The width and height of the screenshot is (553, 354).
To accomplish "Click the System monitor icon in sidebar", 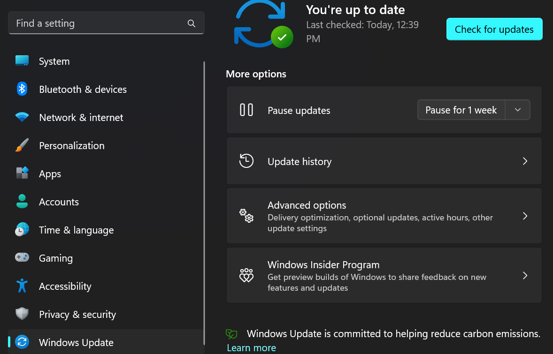I will click(22, 61).
